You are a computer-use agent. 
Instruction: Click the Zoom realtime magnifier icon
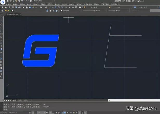pyautogui.click(x=59, y=7)
